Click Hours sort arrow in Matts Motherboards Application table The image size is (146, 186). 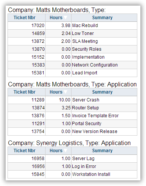pyautogui.click(x=65, y=92)
